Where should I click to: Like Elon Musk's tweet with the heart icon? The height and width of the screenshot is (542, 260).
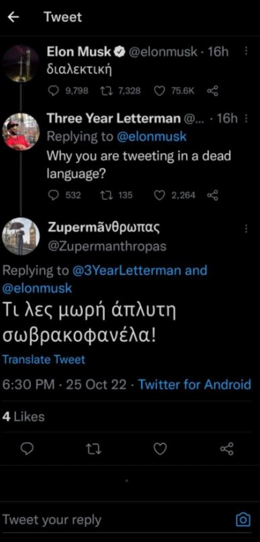[159, 91]
